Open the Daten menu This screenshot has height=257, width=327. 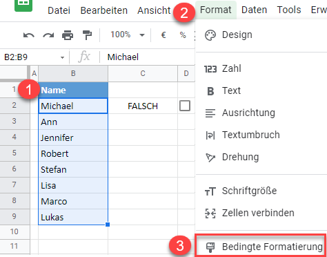[254, 10]
